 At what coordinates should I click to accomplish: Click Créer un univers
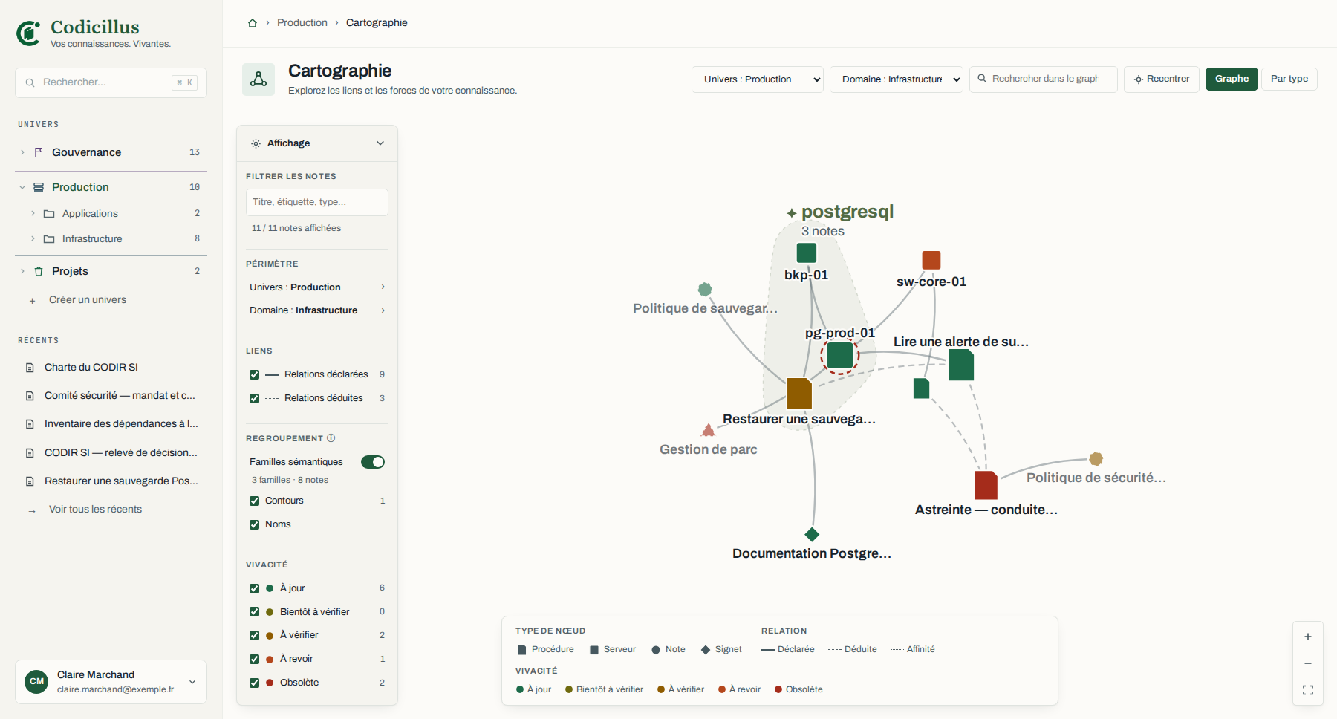pos(88,300)
